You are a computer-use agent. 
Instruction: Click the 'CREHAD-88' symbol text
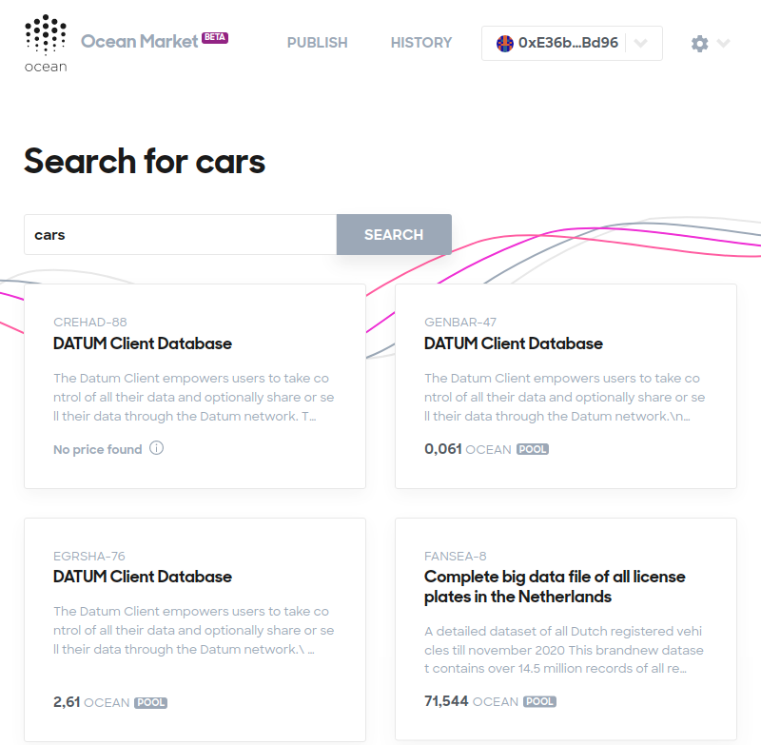point(90,323)
